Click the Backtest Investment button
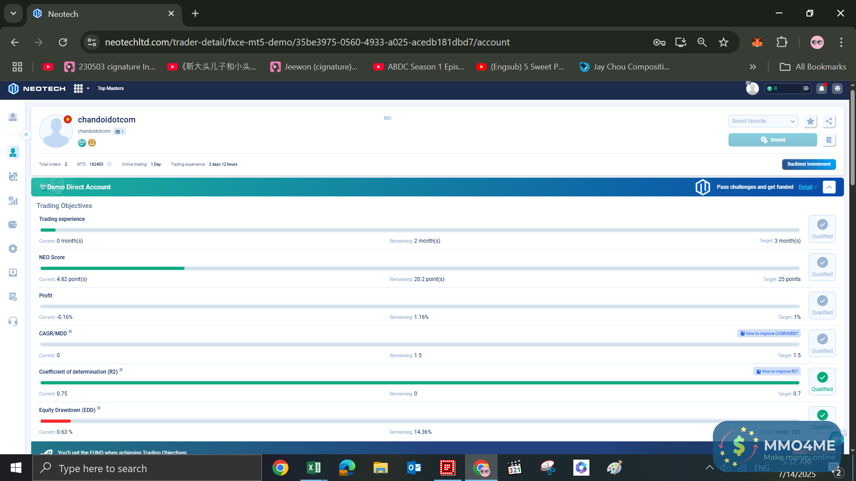856x481 pixels. 808,164
